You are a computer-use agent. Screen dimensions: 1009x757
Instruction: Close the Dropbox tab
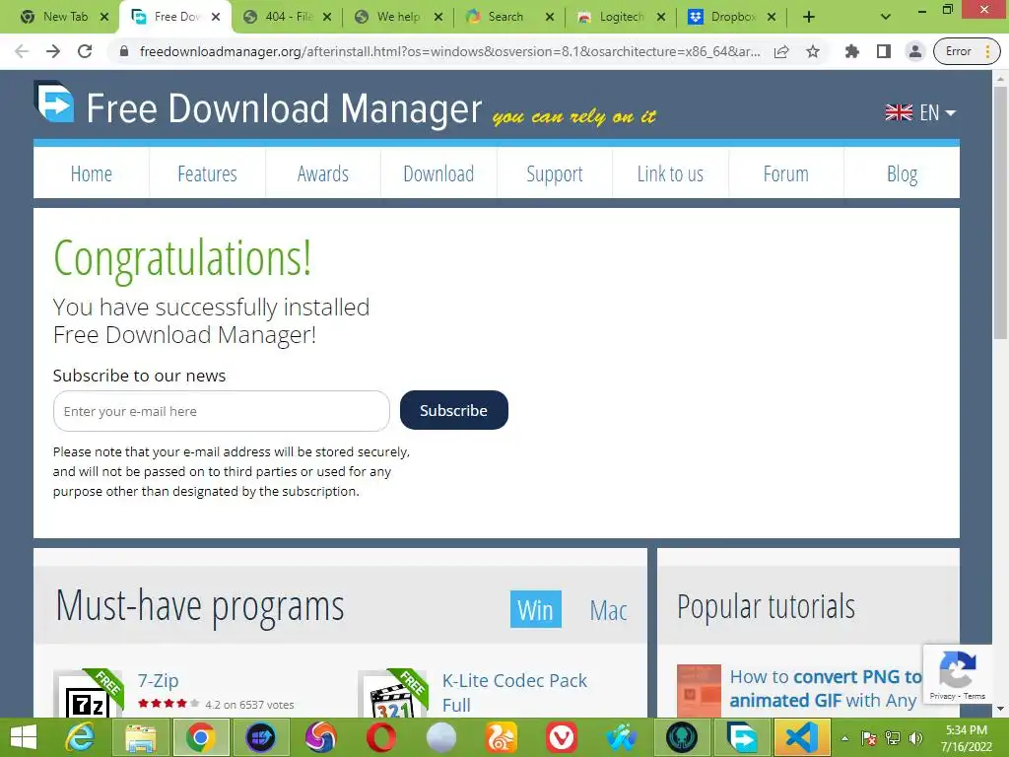click(x=772, y=17)
